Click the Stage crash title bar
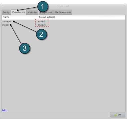The height and width of the screenshot is (119, 127). coord(63,6)
